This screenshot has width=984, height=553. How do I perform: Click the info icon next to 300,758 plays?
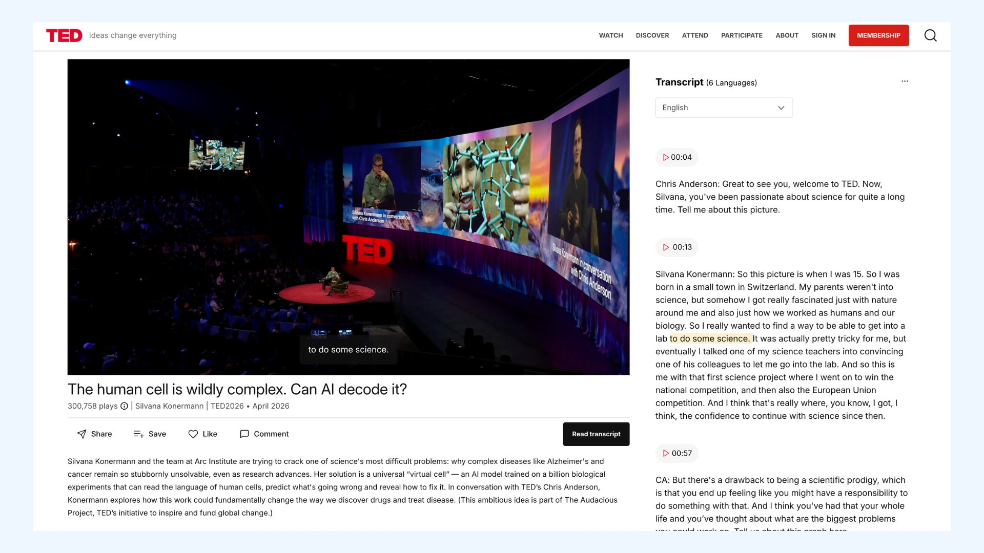(x=124, y=406)
